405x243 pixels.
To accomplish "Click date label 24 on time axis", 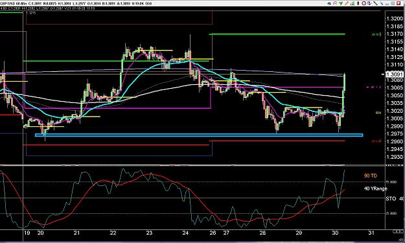I will point(185,233).
